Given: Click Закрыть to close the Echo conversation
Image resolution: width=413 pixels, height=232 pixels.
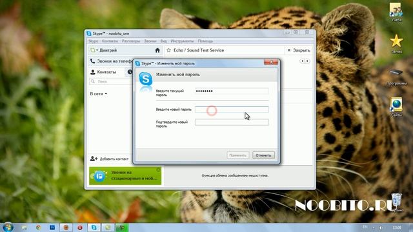Looking at the screenshot, I should click(x=299, y=50).
